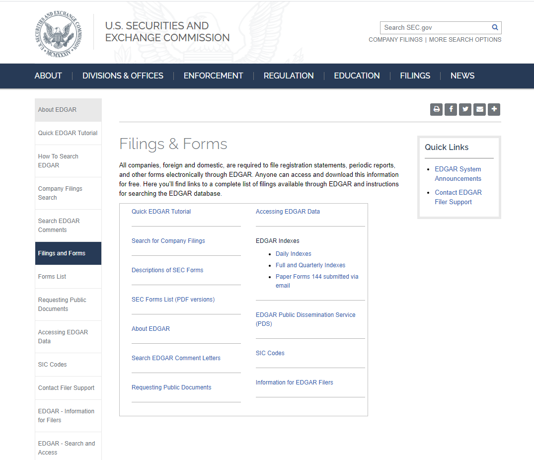The height and width of the screenshot is (460, 534).
Task: Click the Filings & Forms heading
Action: tap(173, 144)
